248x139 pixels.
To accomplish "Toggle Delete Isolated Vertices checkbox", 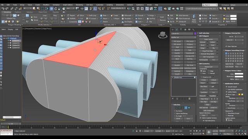I will [201, 118].
